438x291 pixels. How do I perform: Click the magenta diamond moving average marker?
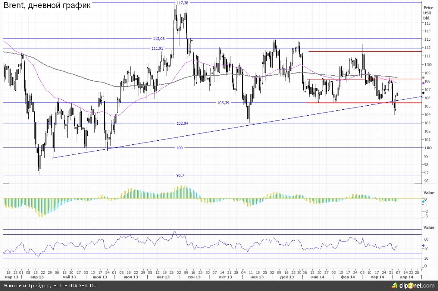click(x=423, y=83)
